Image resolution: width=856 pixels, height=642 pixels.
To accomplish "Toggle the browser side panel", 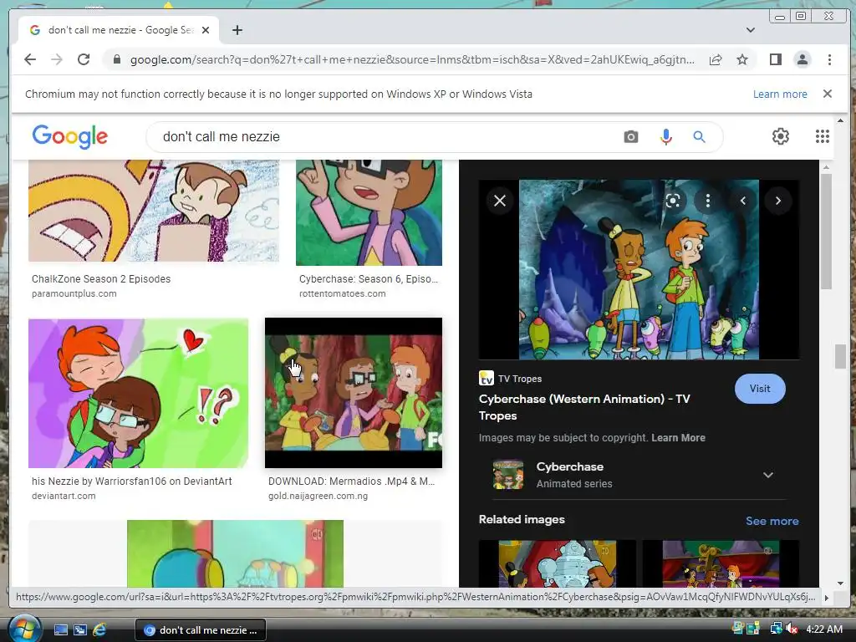I will 775,59.
